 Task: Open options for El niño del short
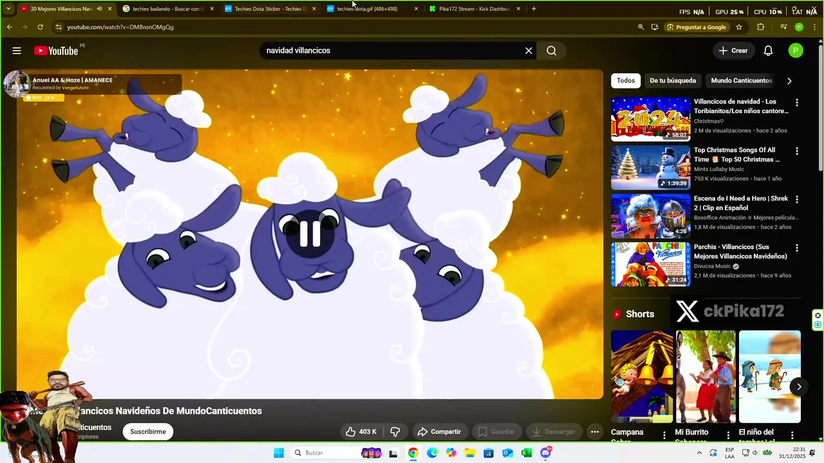click(x=792, y=435)
